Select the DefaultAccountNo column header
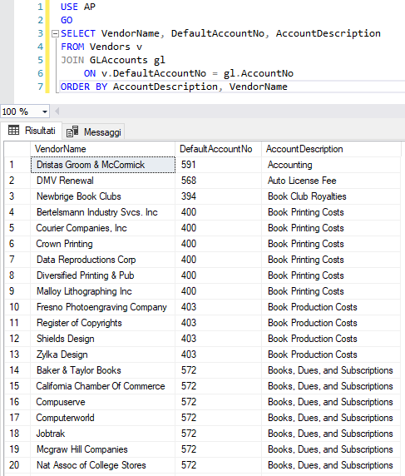The image size is (405, 476). 218,149
